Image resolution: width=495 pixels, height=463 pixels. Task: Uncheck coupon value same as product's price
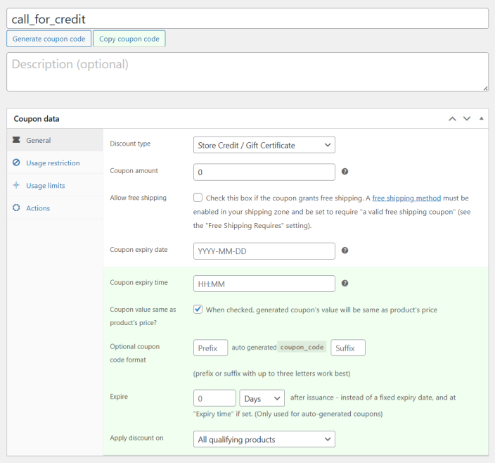198,310
